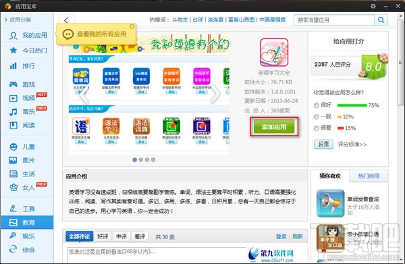Go back with the left arrow button
Viewport: 405px width, 264px height.
(x=66, y=20)
